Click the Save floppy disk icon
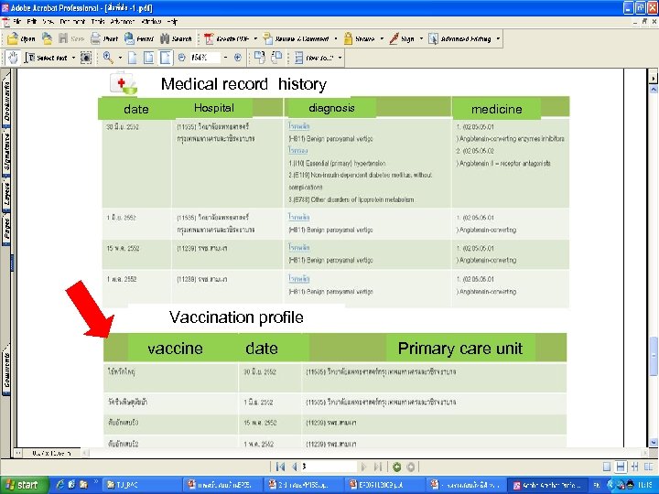659x494 pixels. pyautogui.click(x=63, y=38)
